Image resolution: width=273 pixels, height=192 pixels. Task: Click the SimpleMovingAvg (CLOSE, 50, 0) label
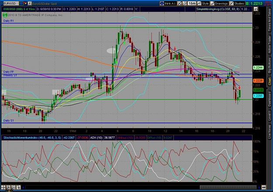coord(218,9)
